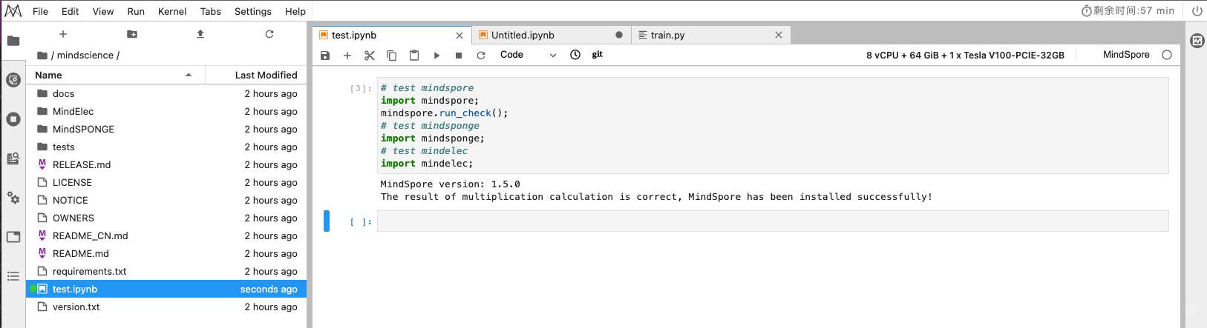Click the ModelArts logo at top left
The width and height of the screenshot is (1207, 328).
pos(13,11)
